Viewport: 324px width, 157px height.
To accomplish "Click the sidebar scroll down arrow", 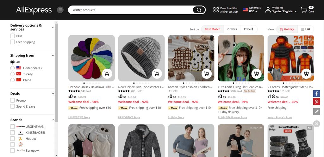I will pos(56,155).
